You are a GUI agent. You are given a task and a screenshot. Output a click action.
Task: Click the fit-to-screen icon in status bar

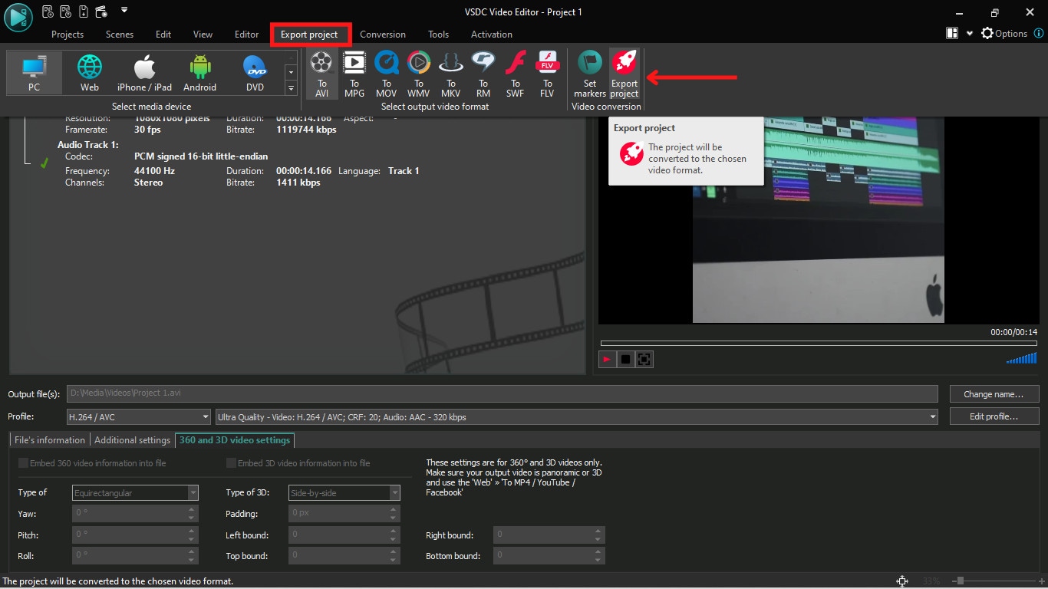click(x=902, y=581)
